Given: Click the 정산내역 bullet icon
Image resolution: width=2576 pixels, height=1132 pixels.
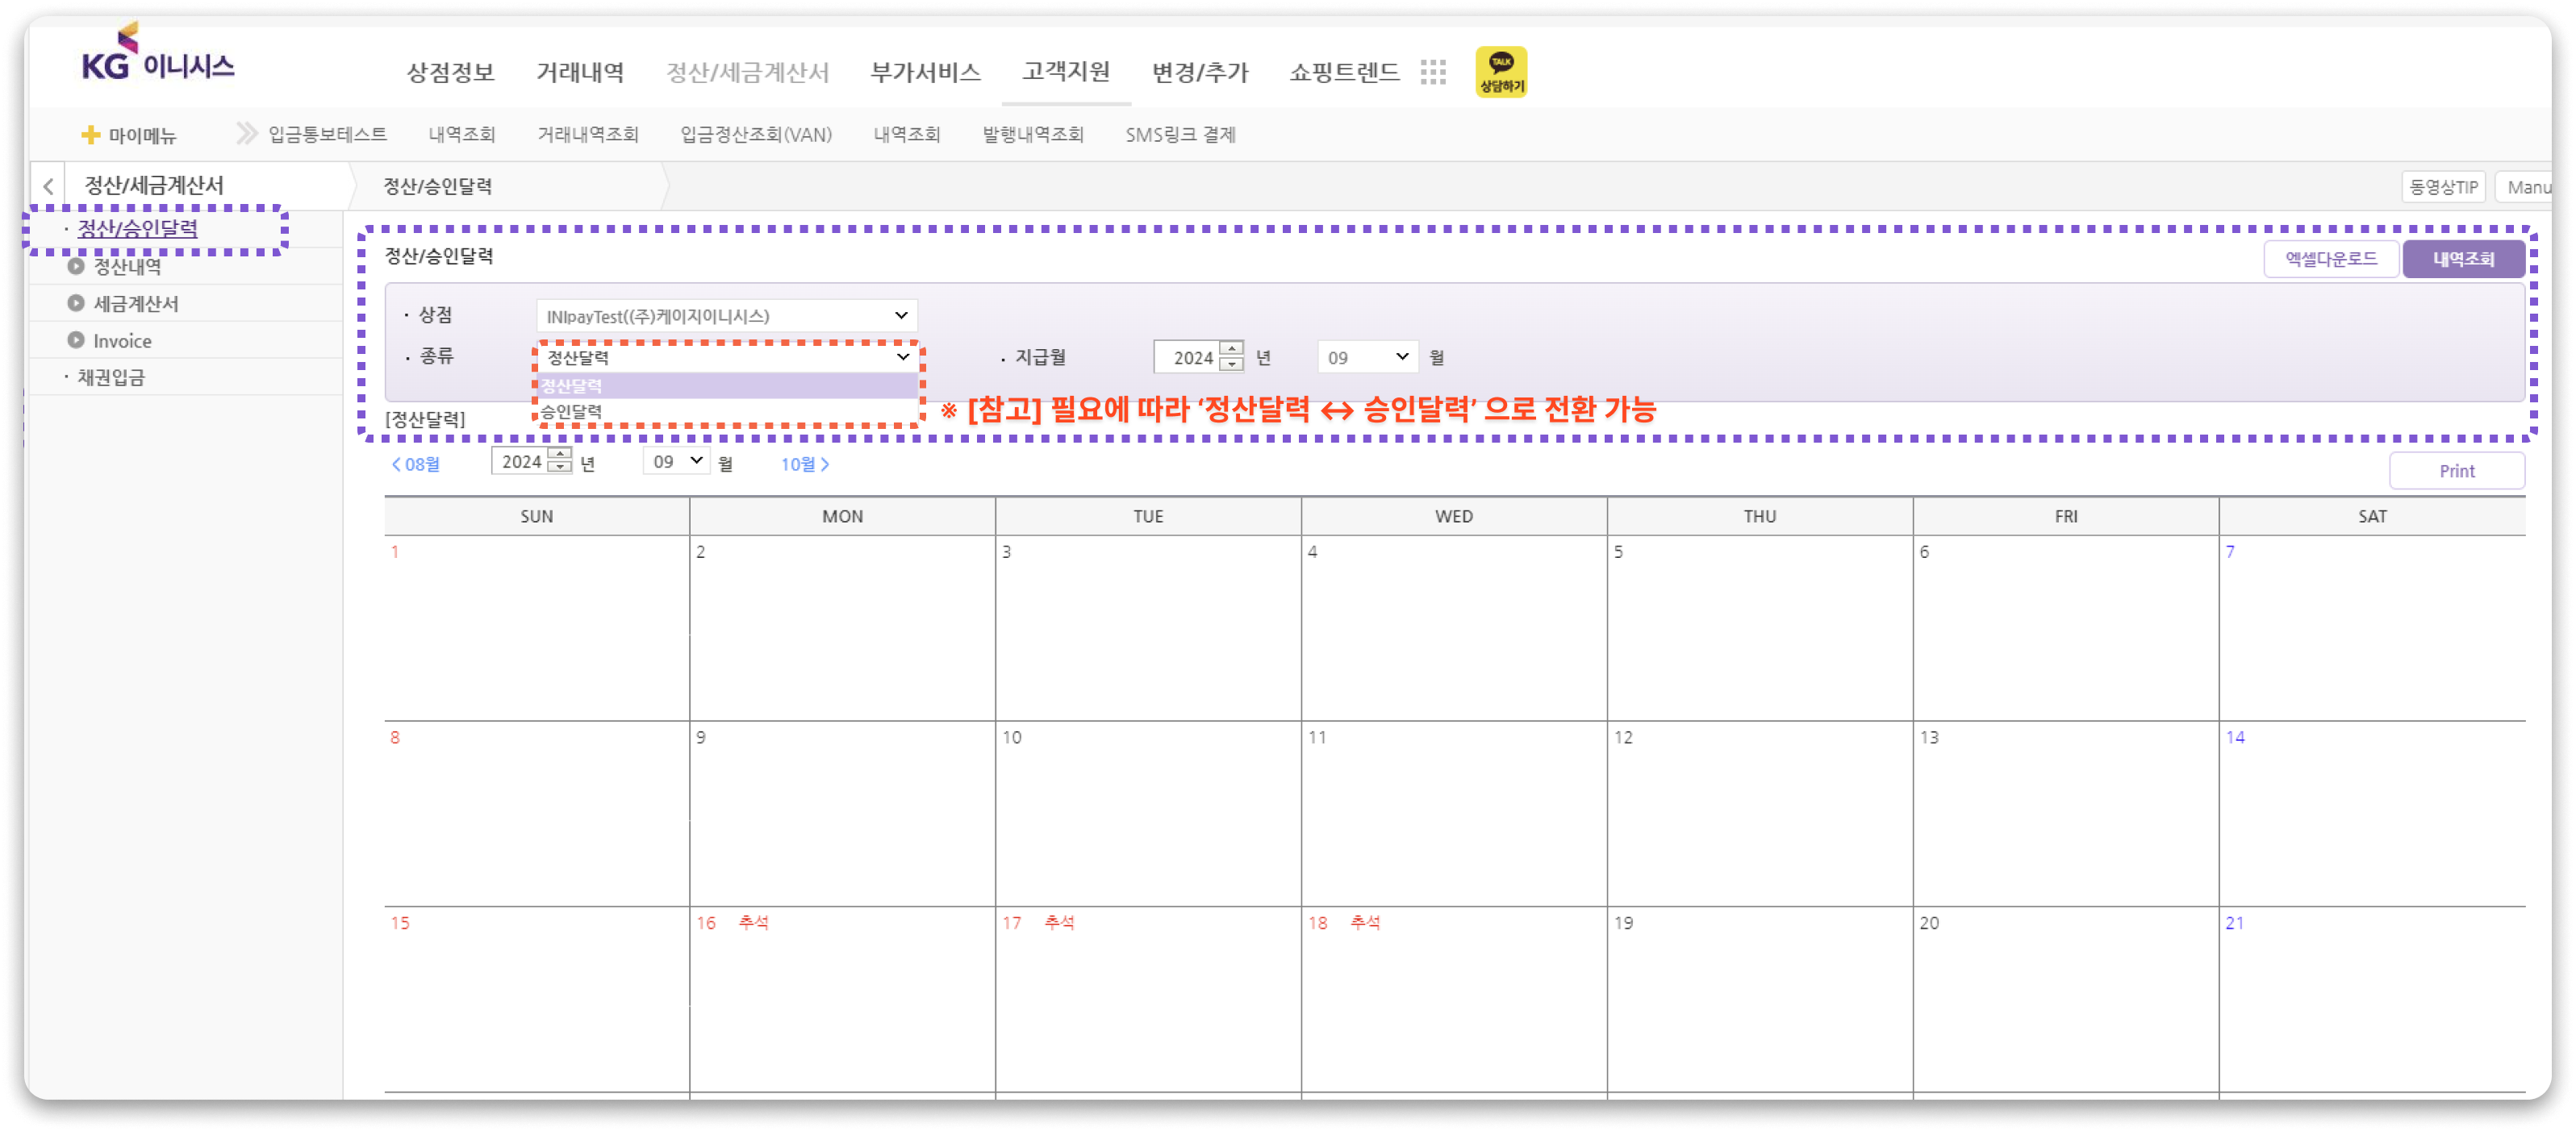Looking at the screenshot, I should (x=76, y=266).
